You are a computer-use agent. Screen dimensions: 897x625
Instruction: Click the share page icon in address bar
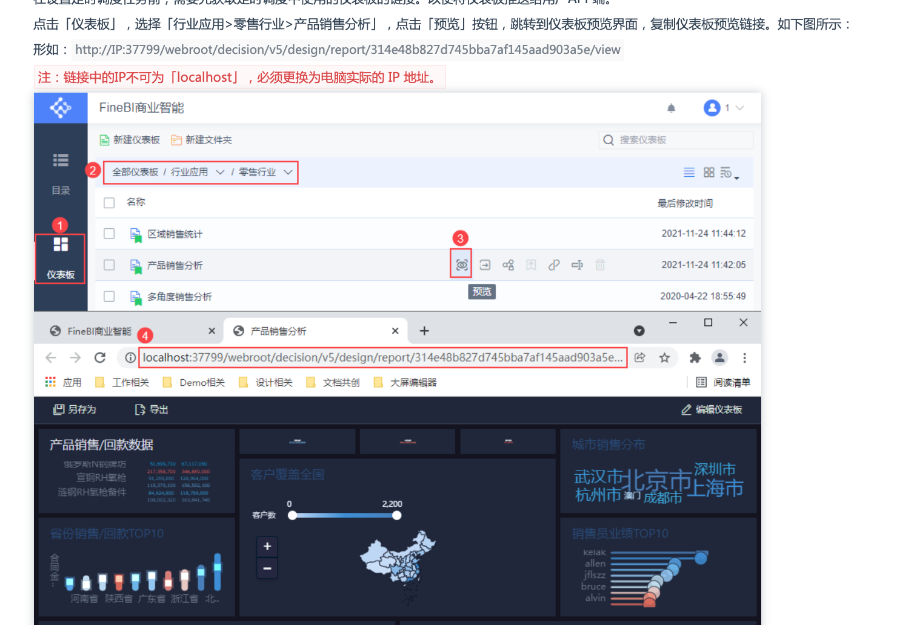(639, 358)
